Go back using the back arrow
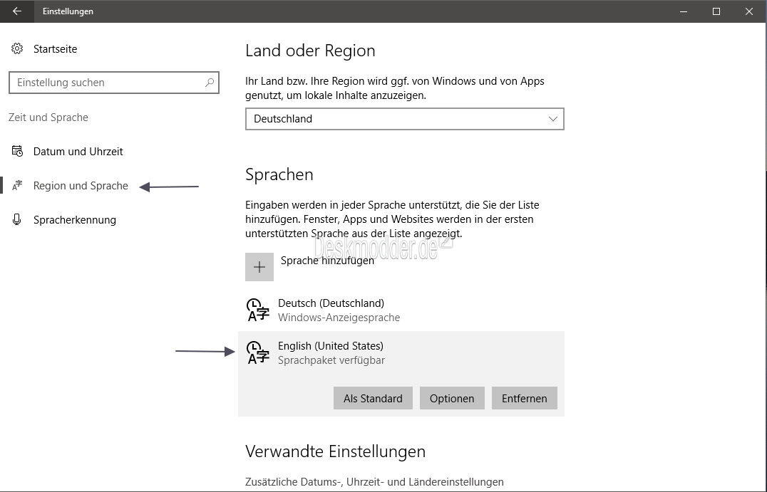The height and width of the screenshot is (492, 767). point(17,11)
